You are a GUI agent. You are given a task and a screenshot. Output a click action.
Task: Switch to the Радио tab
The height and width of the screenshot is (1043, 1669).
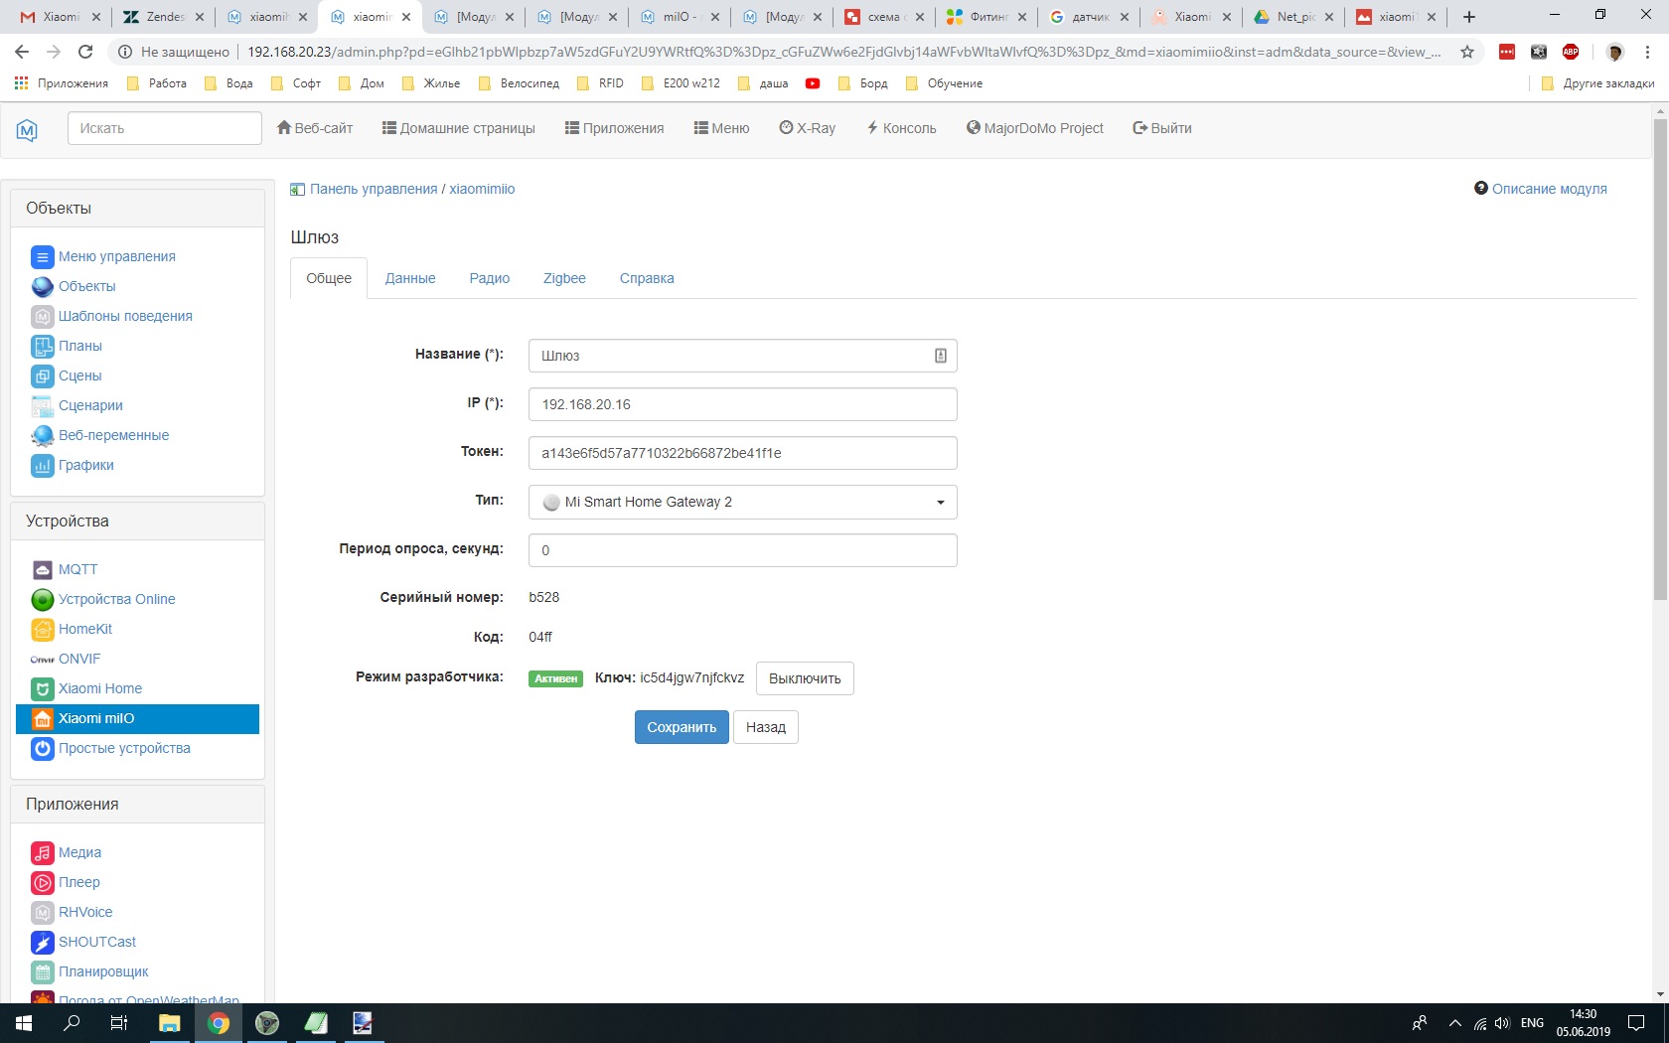tap(490, 279)
